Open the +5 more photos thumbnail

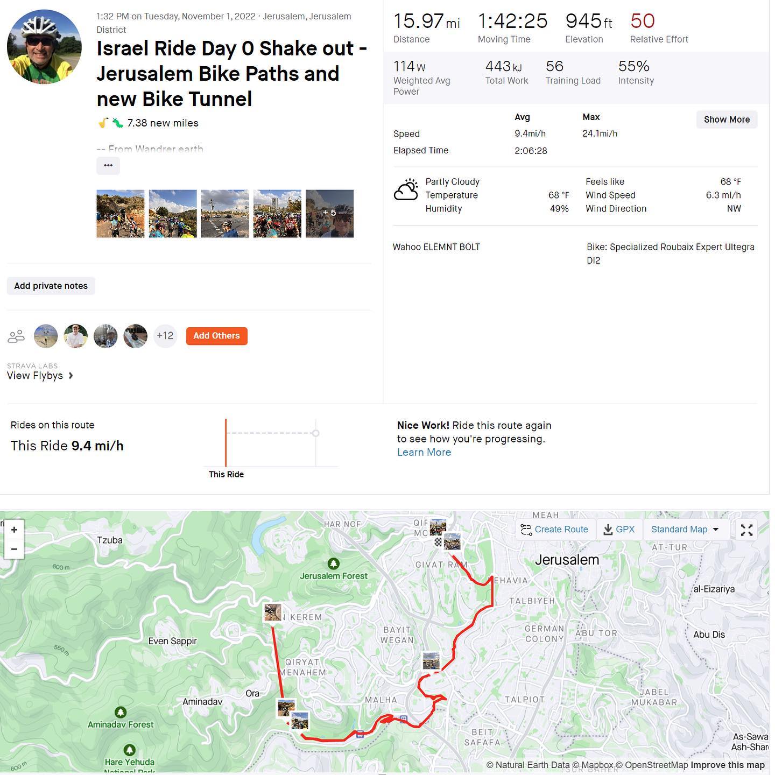[x=329, y=214]
